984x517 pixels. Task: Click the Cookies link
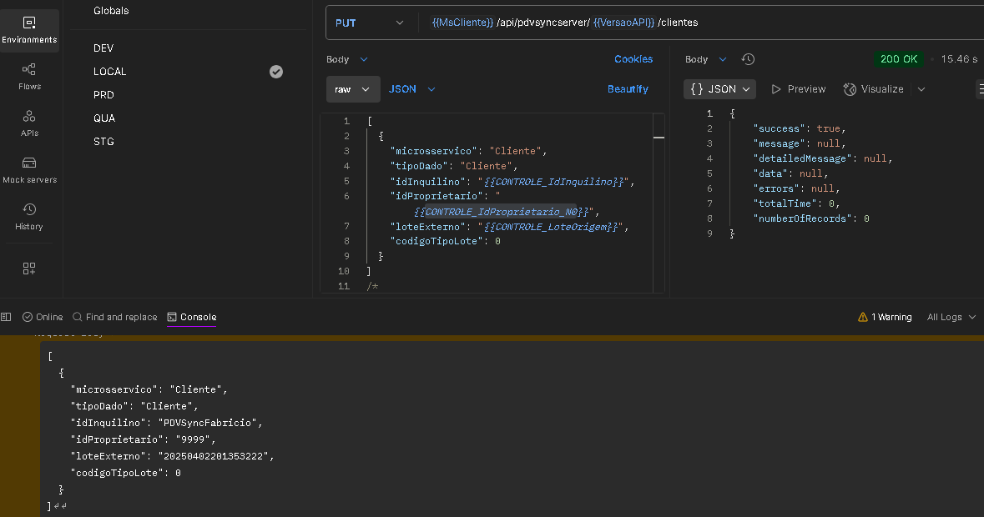(x=633, y=59)
